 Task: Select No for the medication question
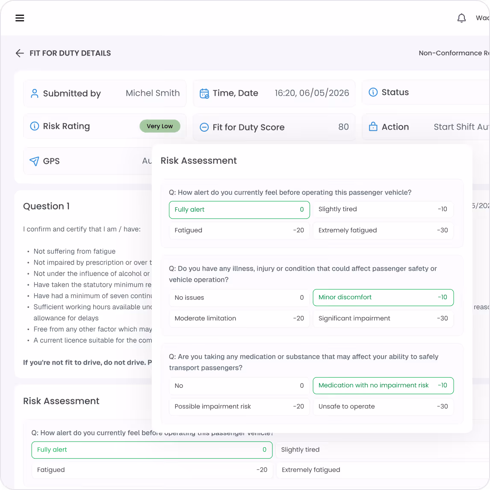point(239,386)
